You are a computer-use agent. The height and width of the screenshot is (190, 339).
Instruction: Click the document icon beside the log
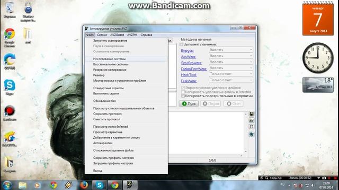[x=252, y=127]
